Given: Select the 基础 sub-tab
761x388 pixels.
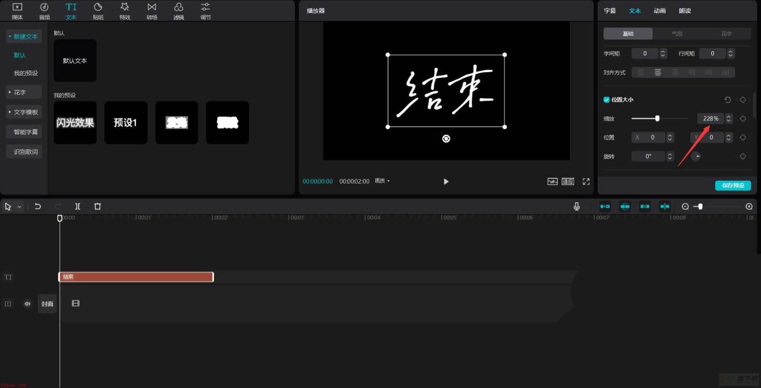Looking at the screenshot, I should click(628, 34).
